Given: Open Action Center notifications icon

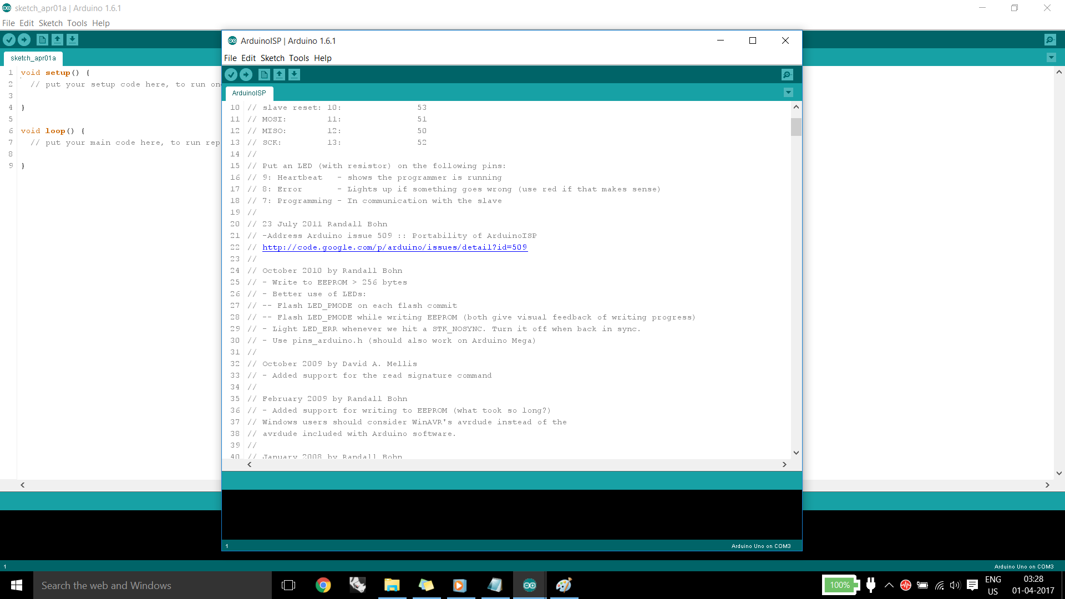Looking at the screenshot, I should tap(972, 585).
